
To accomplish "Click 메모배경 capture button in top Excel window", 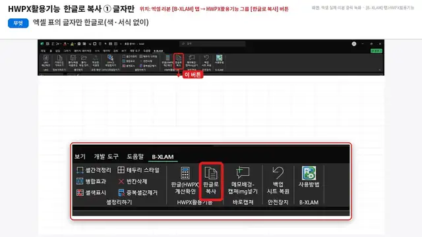I will pyautogui.click(x=192, y=61).
